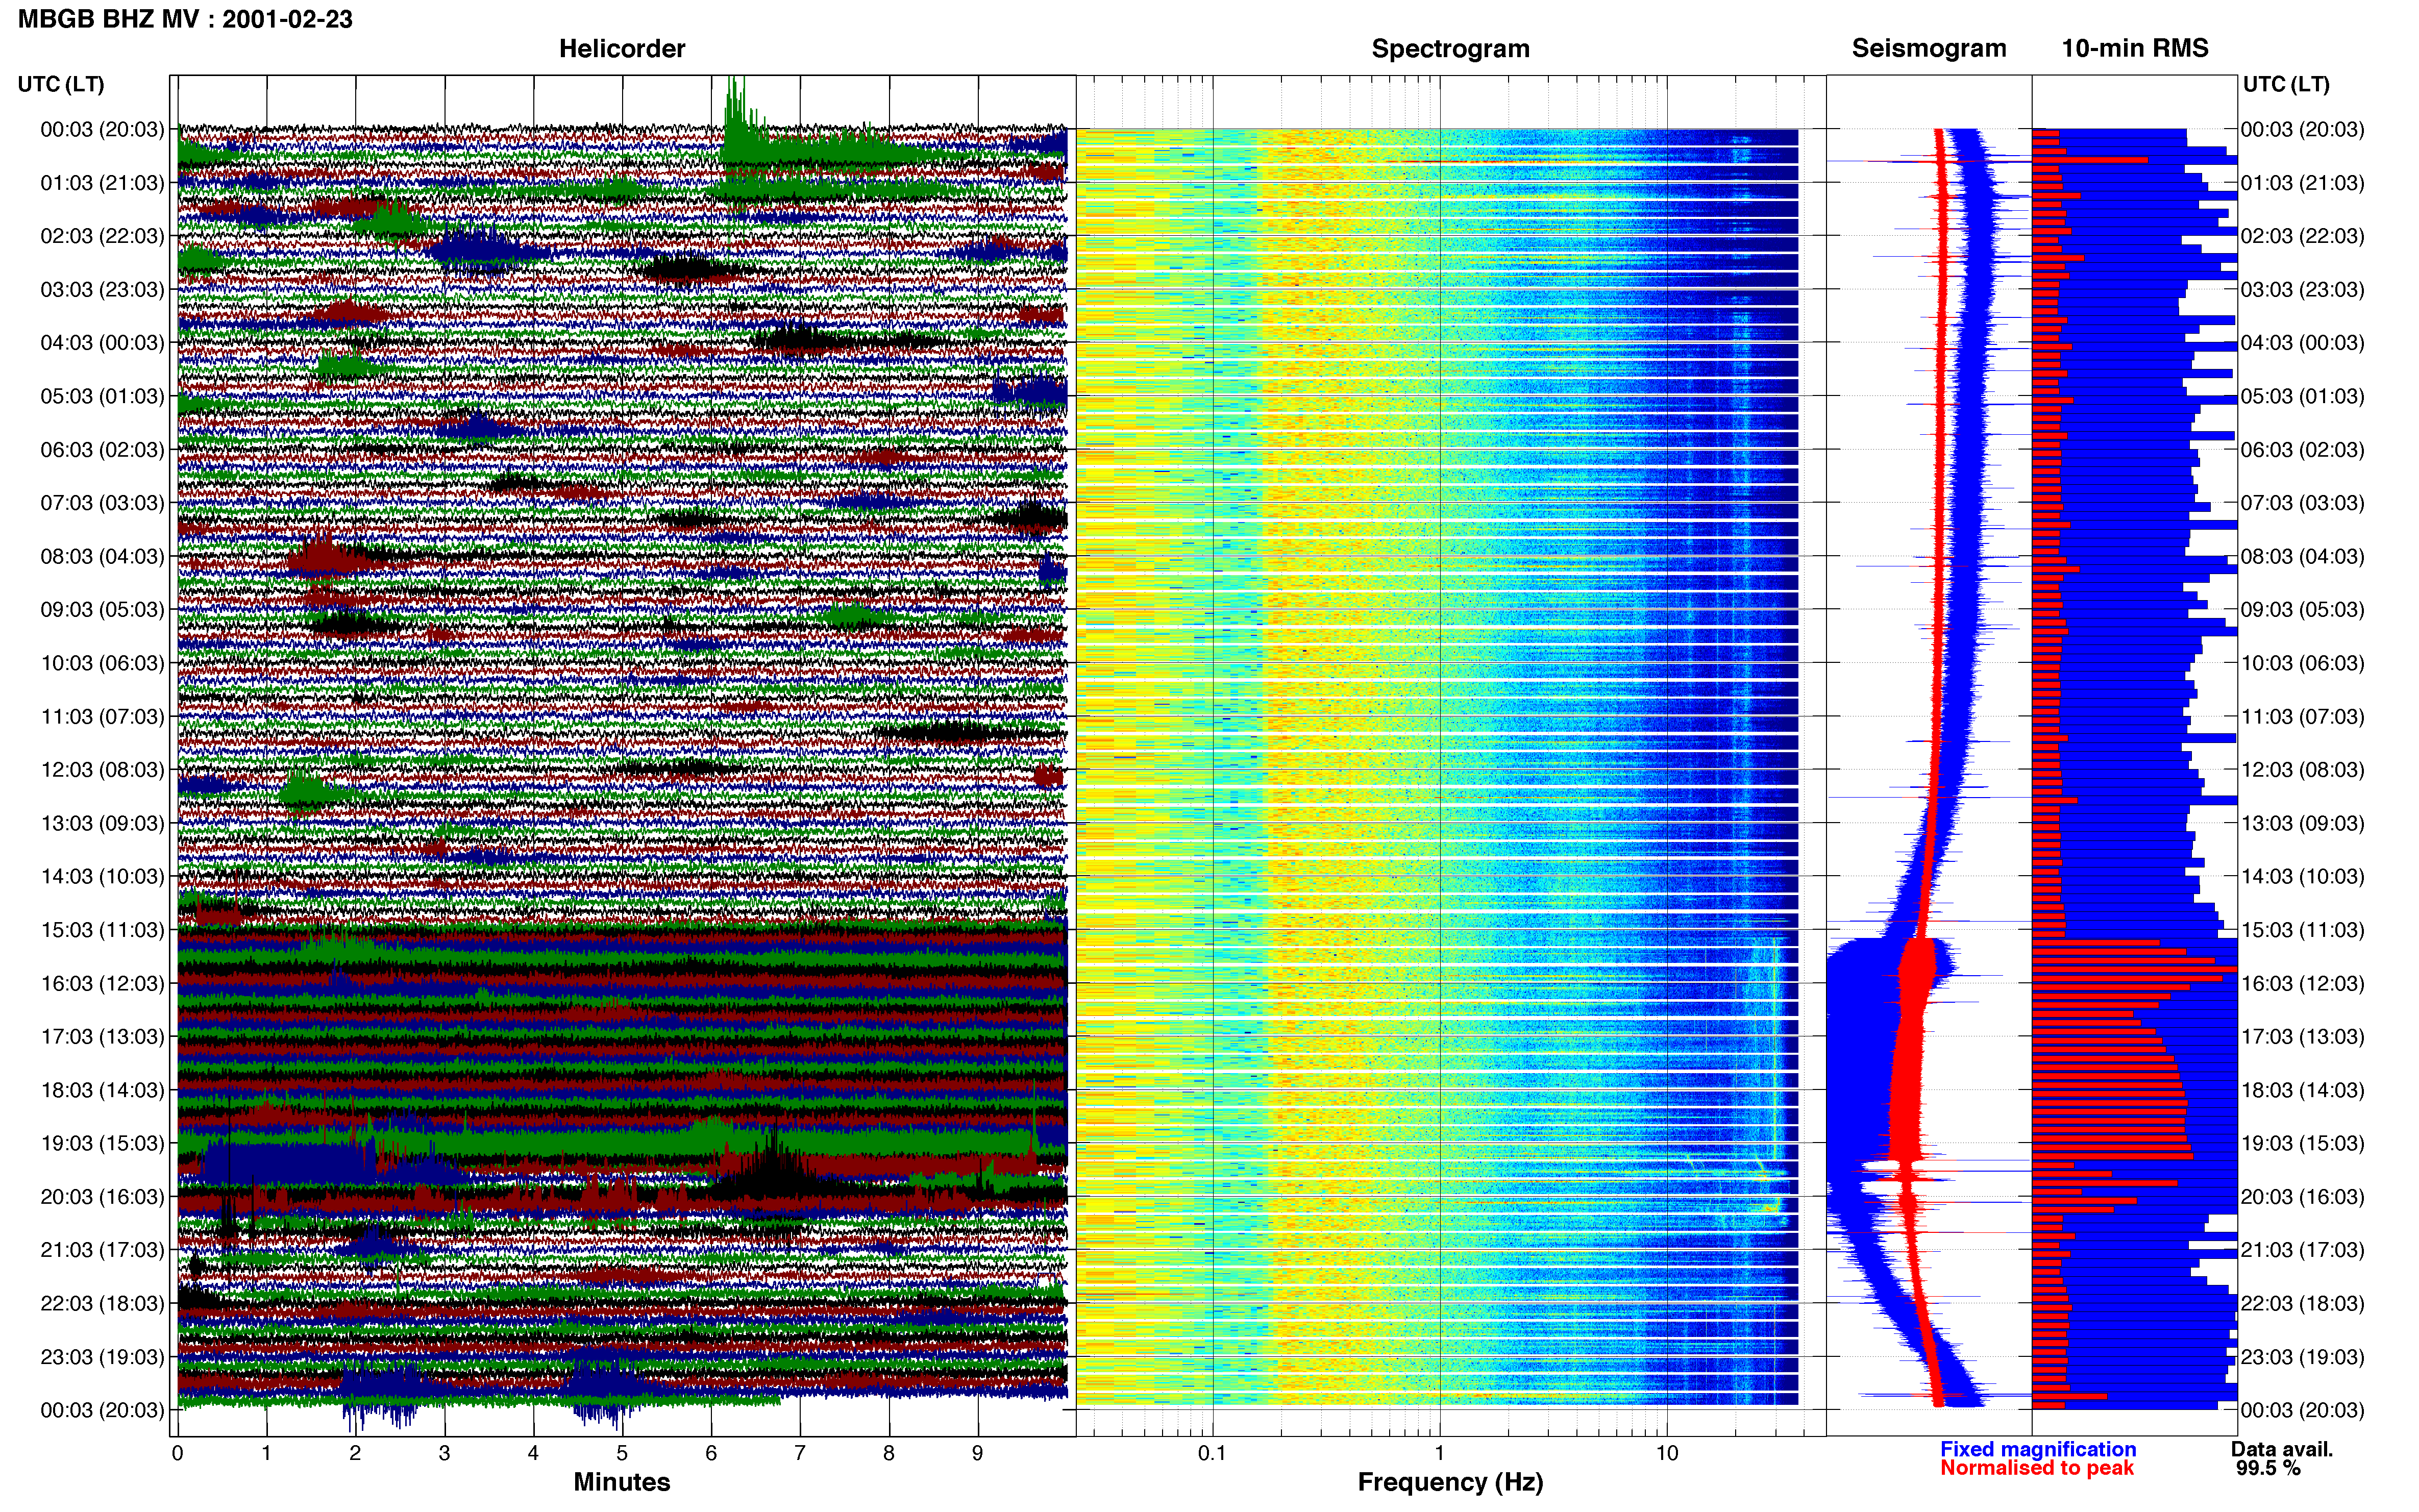Screen dimensions: 2419x1512
Task: Click left time label '07:03 (03:03)'
Action: 102,503
